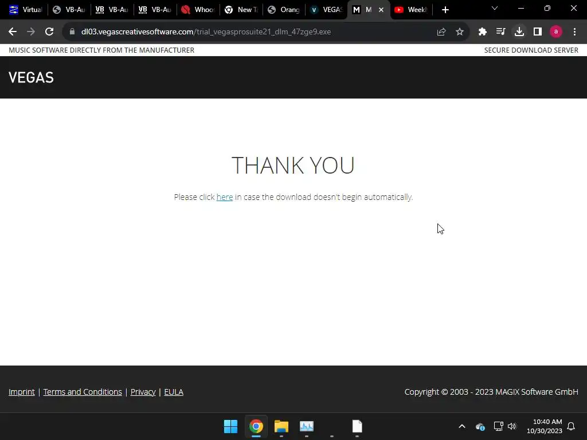
Task: Click 'MUSIC SOFTWARE DIRECTLY FROM THE MANUFACTURER' text
Action: [101, 50]
